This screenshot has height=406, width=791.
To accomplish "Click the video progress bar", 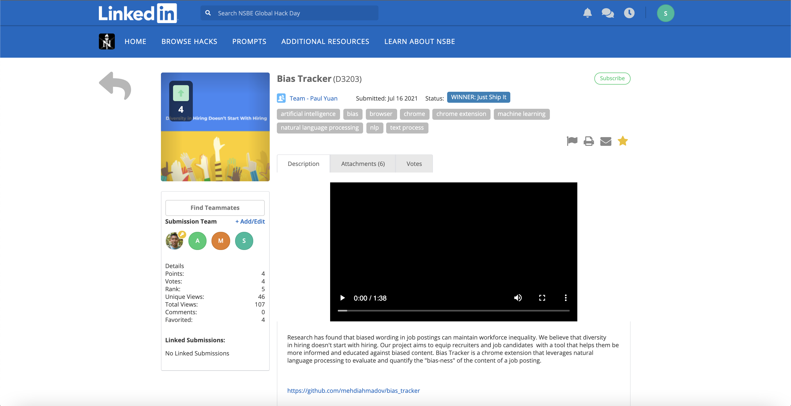I will point(453,310).
